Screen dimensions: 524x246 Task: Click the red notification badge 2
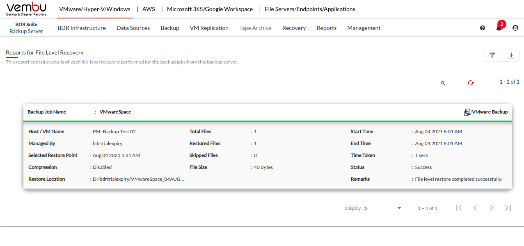point(501,24)
